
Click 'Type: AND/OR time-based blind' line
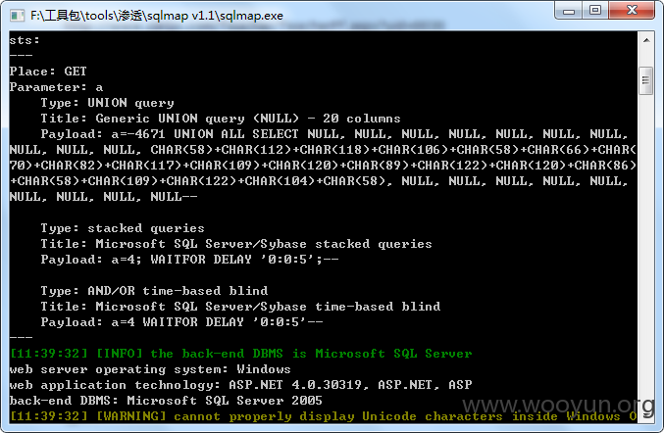[154, 291]
